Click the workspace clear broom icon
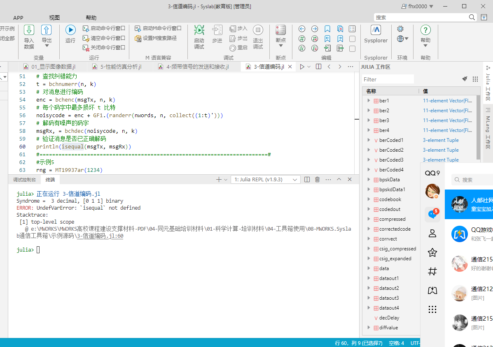This screenshot has width=493, height=347. (x=465, y=79)
